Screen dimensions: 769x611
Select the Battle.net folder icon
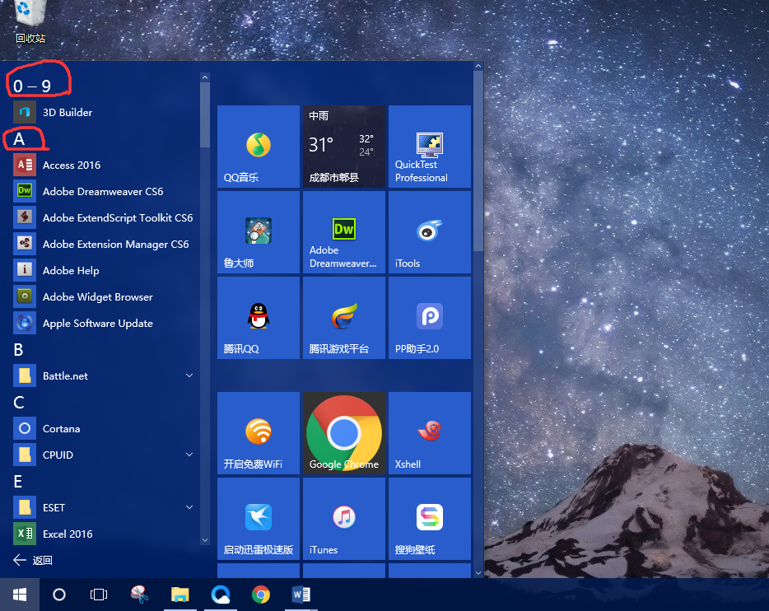[25, 375]
